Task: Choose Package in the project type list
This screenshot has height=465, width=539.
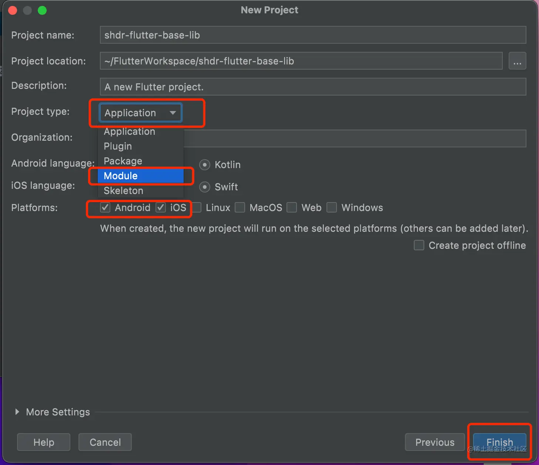Action: (141, 161)
